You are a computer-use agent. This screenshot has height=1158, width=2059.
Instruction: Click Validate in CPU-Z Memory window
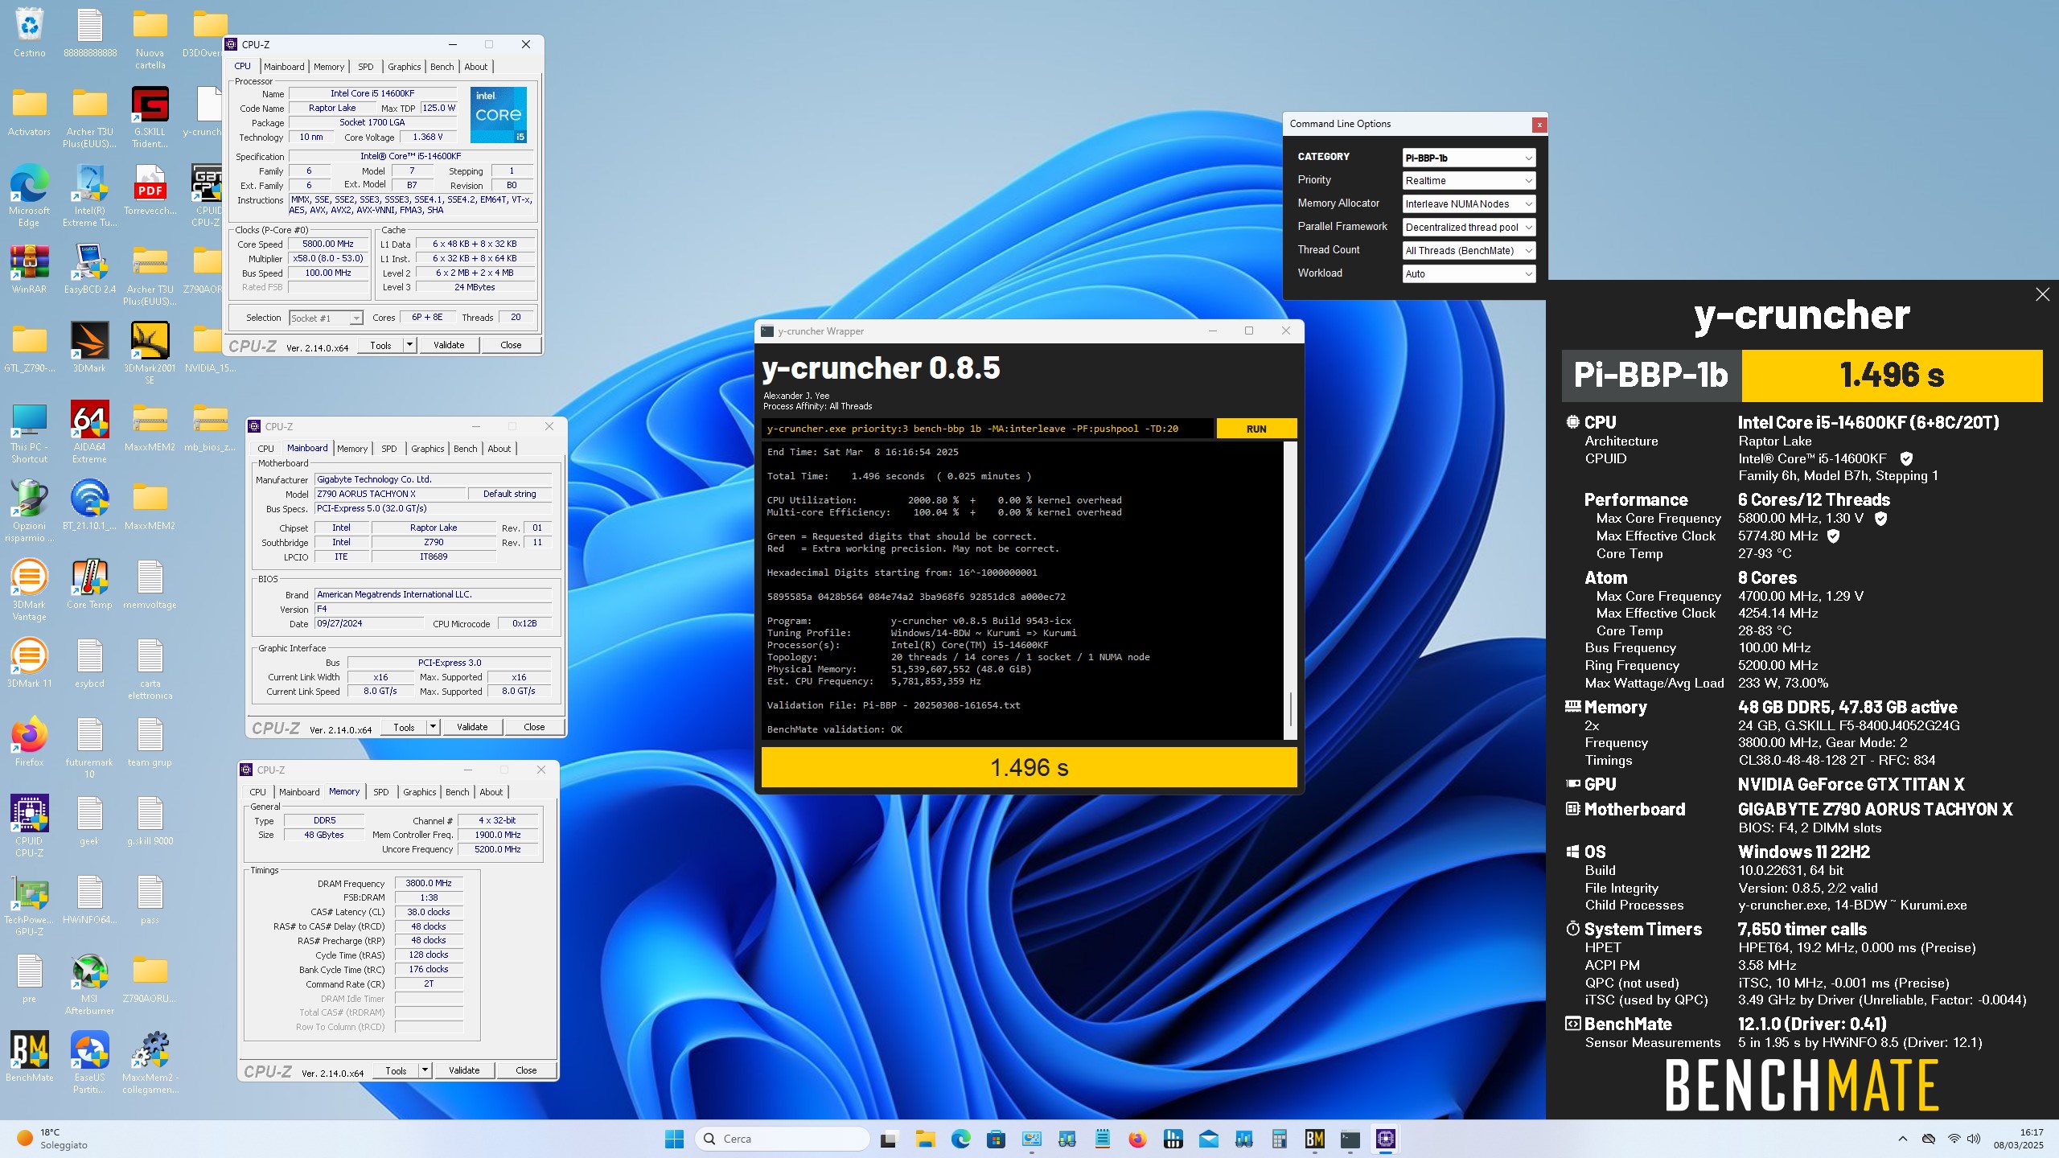[x=464, y=1070]
